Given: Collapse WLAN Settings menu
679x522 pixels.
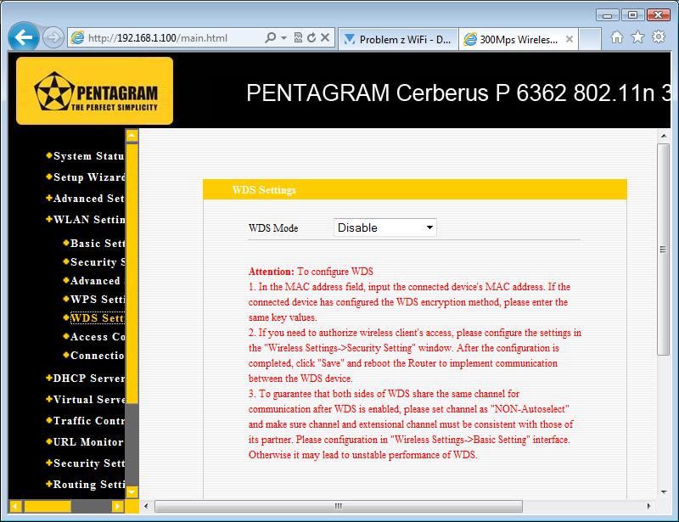Looking at the screenshot, I should point(86,220).
